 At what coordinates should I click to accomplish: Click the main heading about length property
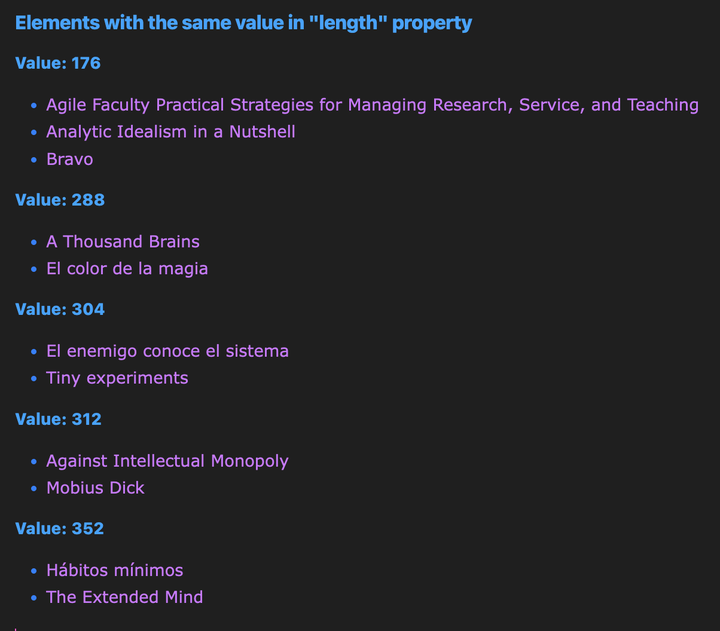tap(243, 23)
